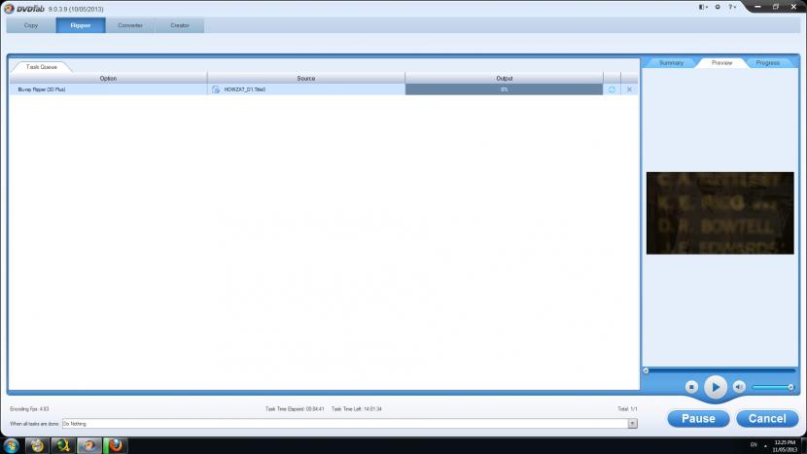Show the Preview panel tab
Image resolution: width=807 pixels, height=454 pixels.
coord(721,63)
